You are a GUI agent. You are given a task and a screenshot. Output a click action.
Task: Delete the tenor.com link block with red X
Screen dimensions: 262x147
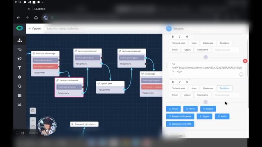(245, 61)
